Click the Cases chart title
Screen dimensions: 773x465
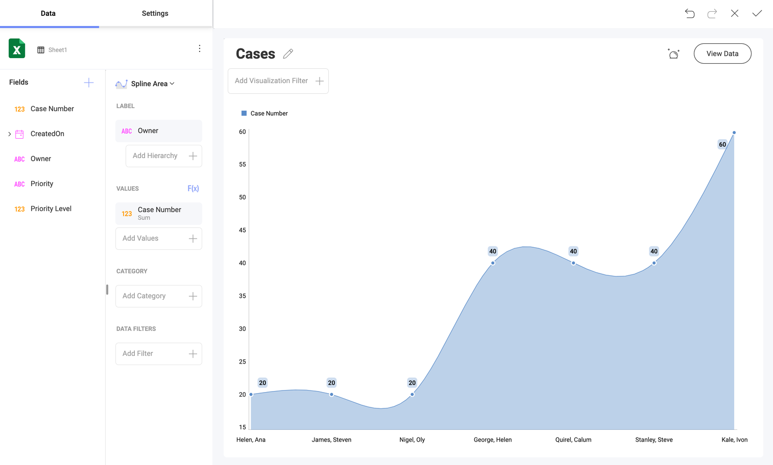coord(256,54)
